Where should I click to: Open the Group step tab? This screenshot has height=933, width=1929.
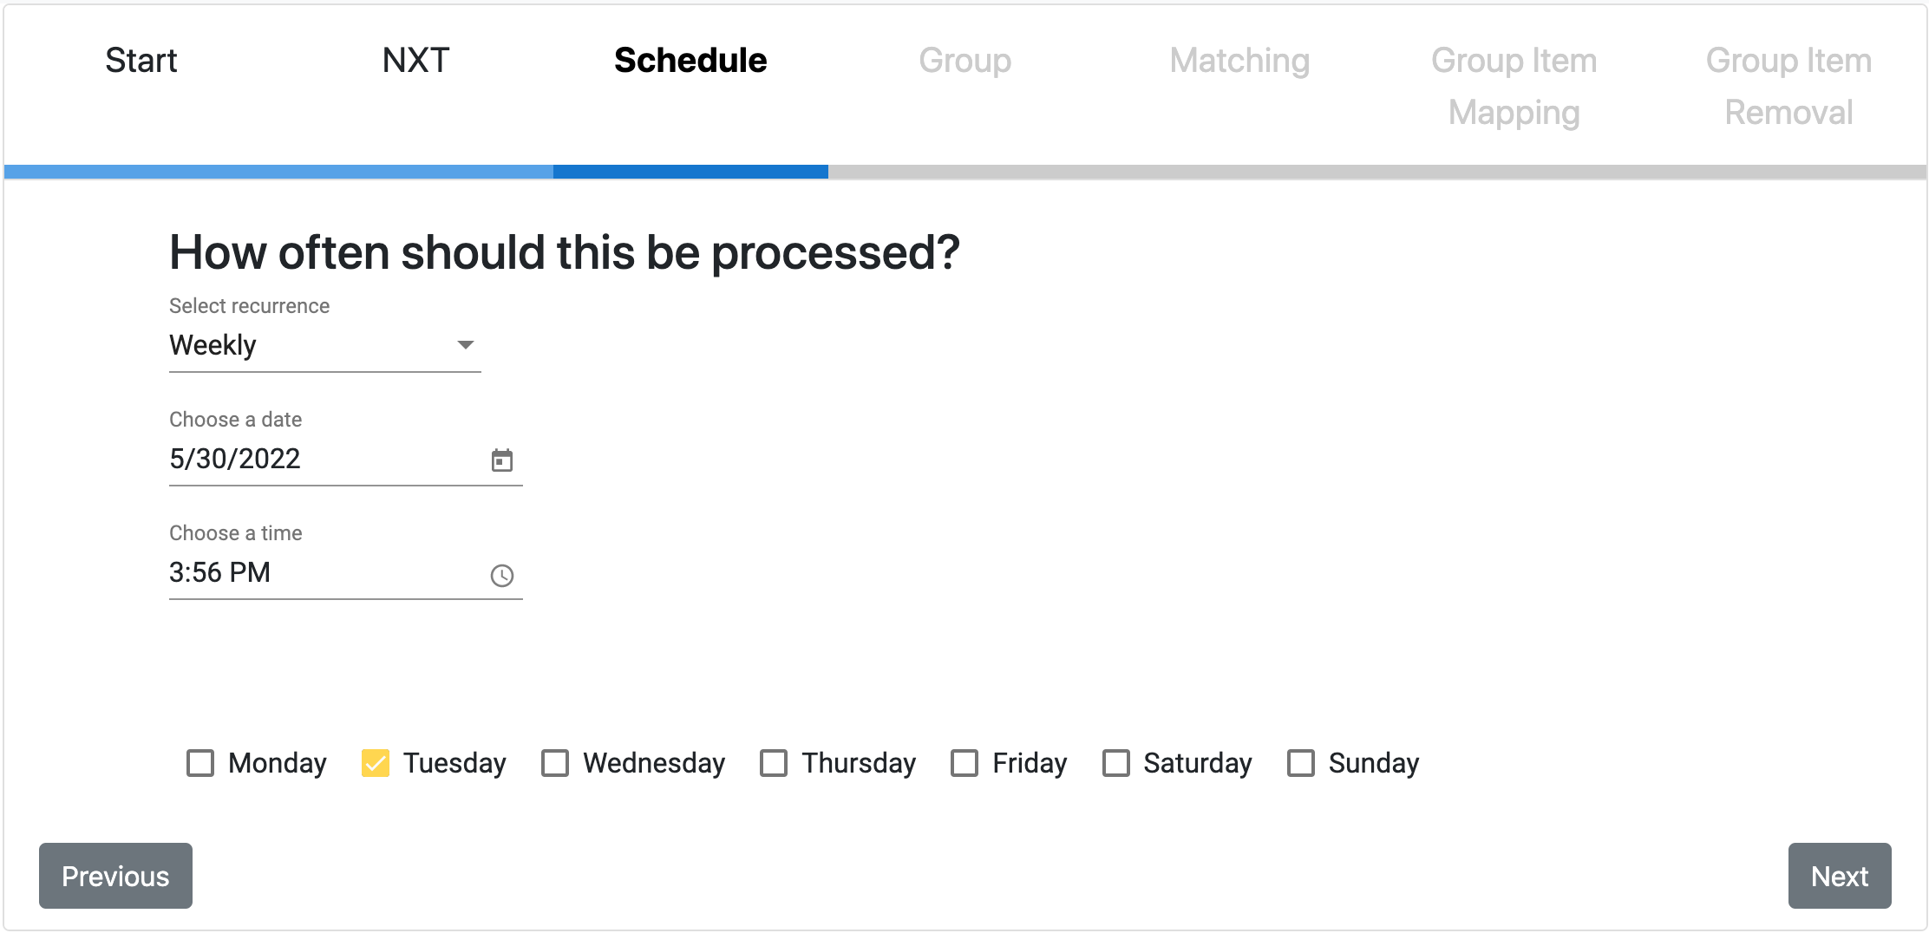coord(965,61)
